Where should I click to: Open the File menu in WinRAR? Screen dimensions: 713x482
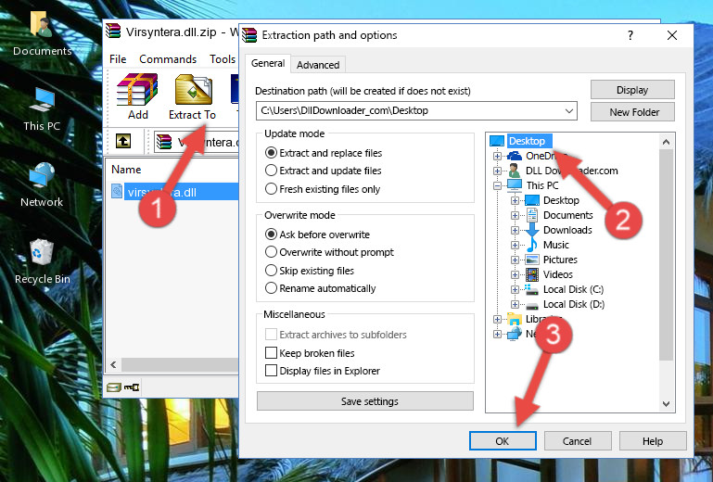click(x=118, y=59)
